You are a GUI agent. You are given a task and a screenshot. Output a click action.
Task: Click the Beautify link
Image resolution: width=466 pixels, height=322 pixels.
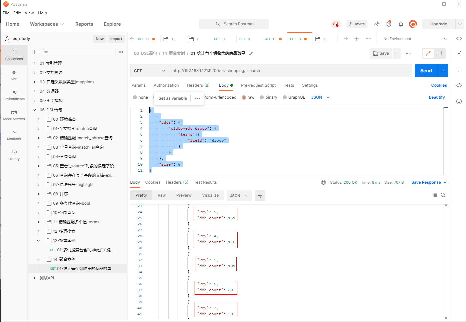click(437, 97)
